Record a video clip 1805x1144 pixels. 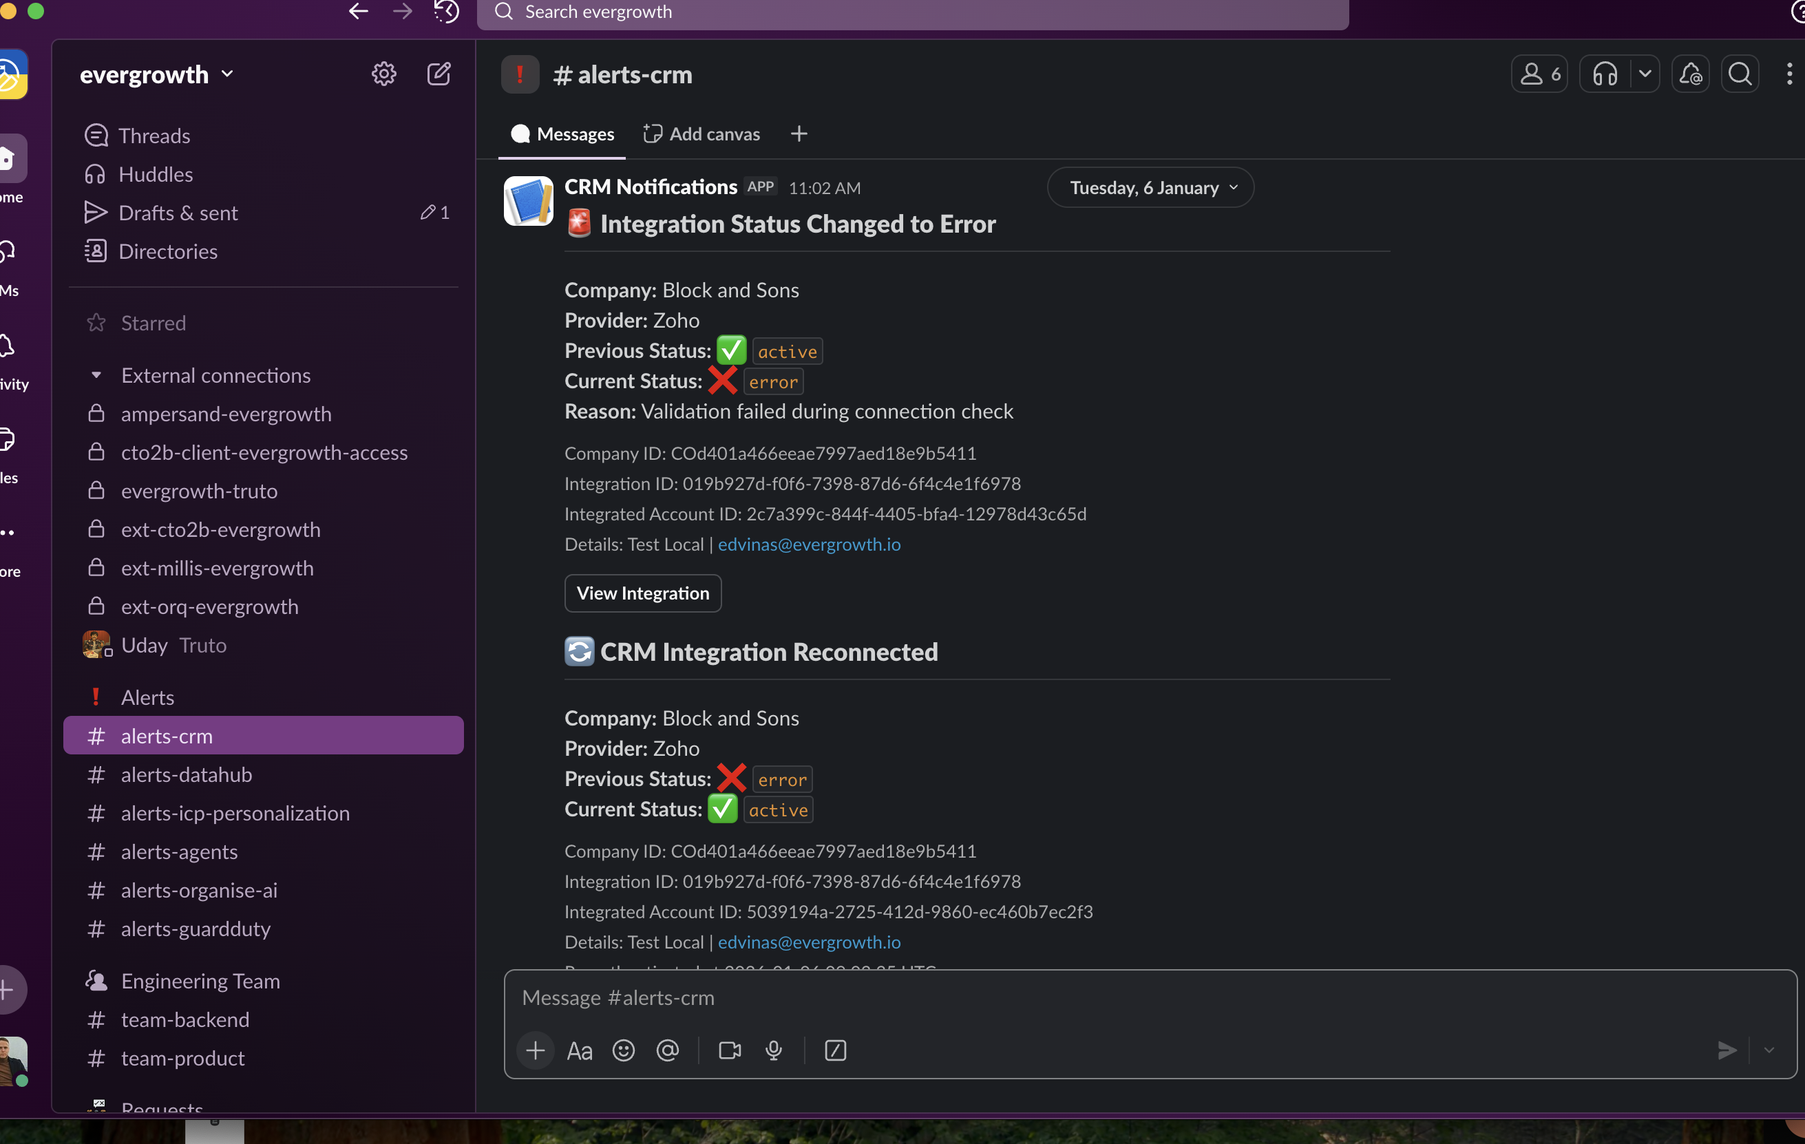[728, 1050]
